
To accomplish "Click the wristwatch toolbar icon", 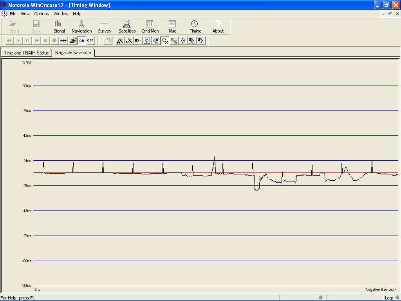I will pyautogui.click(x=183, y=40).
